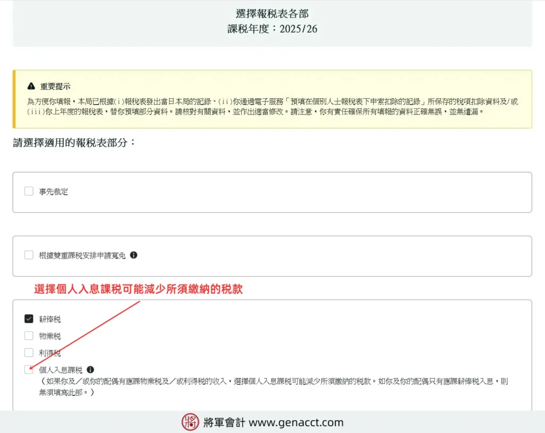Click the www.genacct.com text in footer
The image size is (545, 433).
(x=296, y=422)
